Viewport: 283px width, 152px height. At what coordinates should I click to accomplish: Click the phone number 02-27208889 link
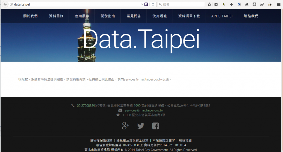[x=86, y=106]
